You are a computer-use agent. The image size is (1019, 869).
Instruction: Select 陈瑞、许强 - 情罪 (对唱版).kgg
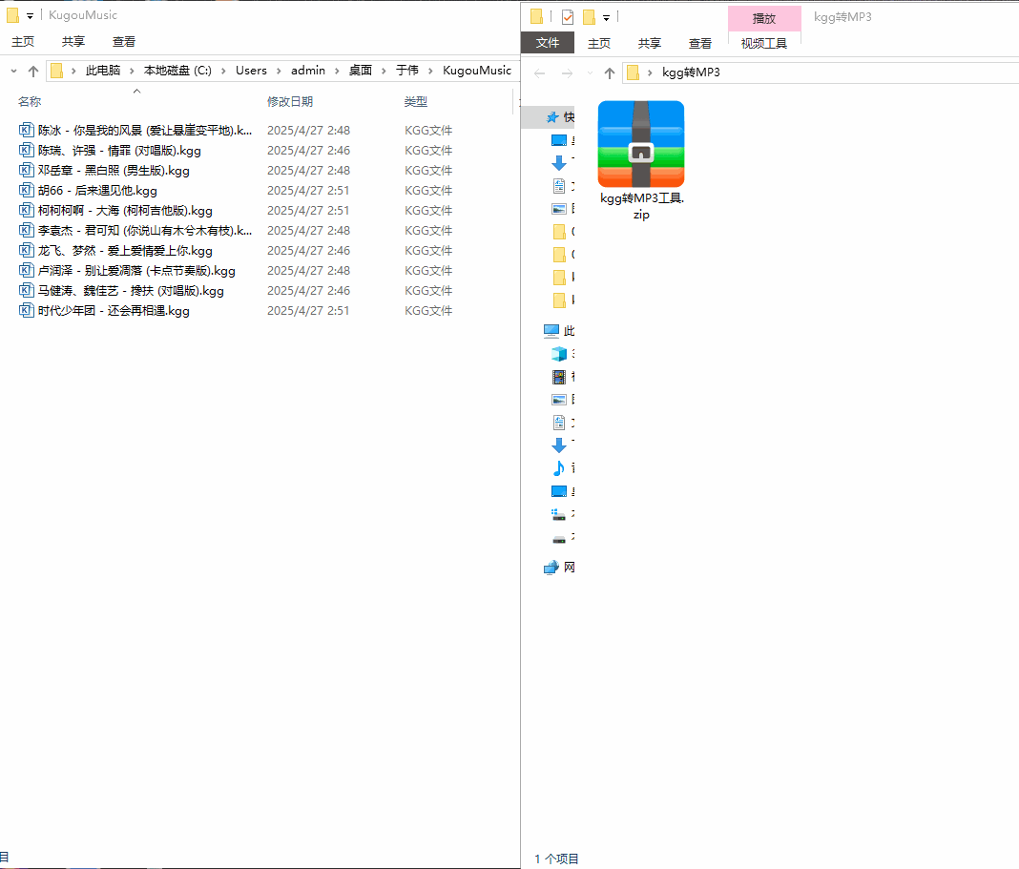coord(119,150)
